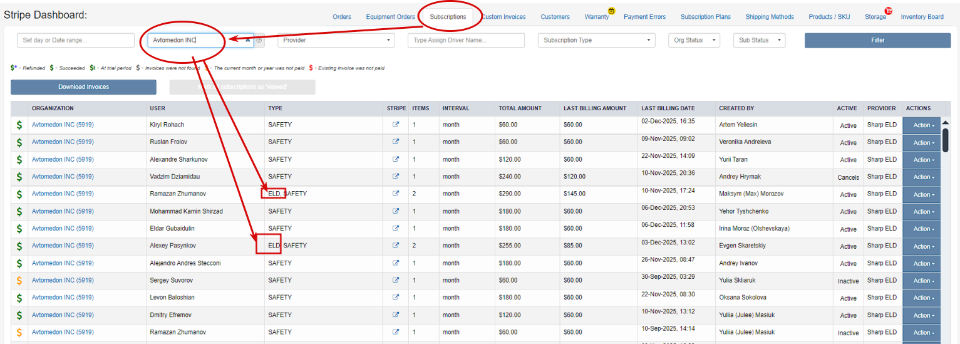Click the Warranty notification badge icon

coord(611,11)
